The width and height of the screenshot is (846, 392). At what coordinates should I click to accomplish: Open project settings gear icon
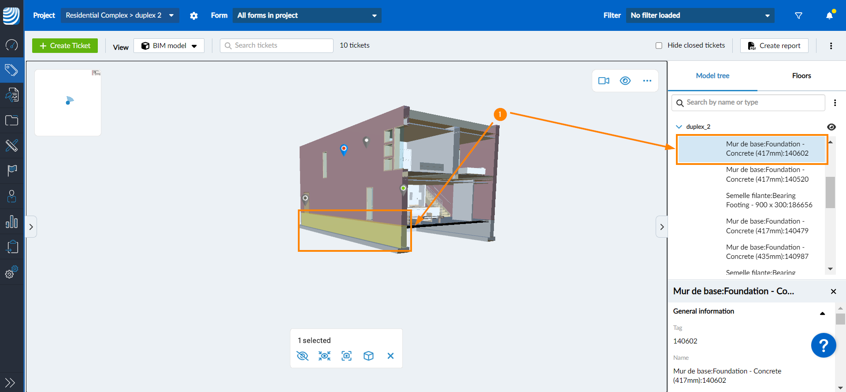click(x=194, y=16)
